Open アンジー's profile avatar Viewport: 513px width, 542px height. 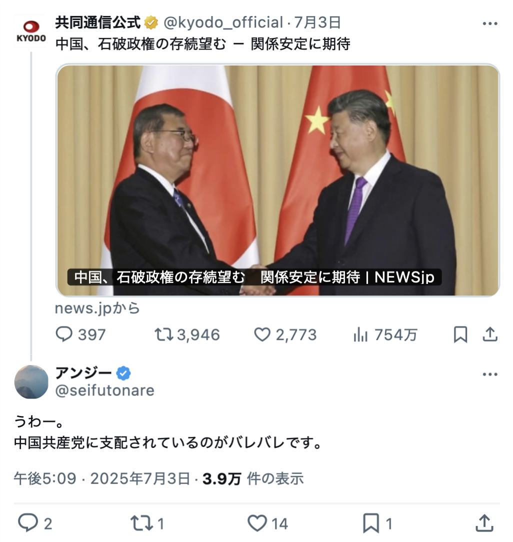coord(31,381)
